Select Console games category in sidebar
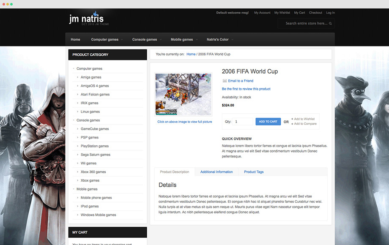389x245 pixels. (88, 120)
